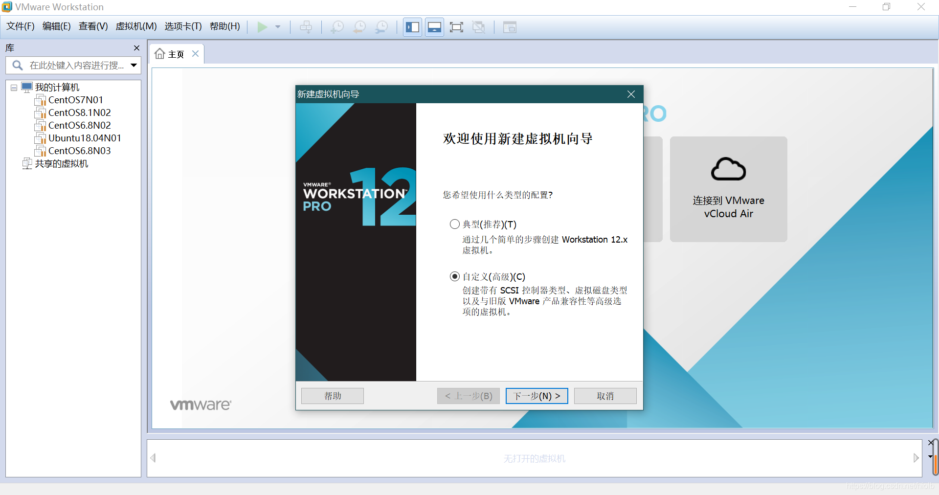Open the power options dropdown arrow beside the play icon
Screen dimensions: 939x495
278,27
